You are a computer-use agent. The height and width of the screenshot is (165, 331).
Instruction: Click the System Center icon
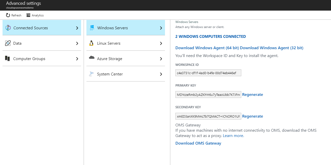click(x=91, y=74)
